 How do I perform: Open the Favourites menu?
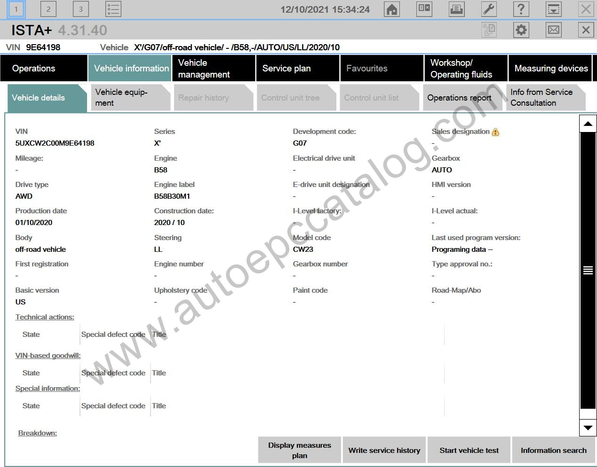382,68
